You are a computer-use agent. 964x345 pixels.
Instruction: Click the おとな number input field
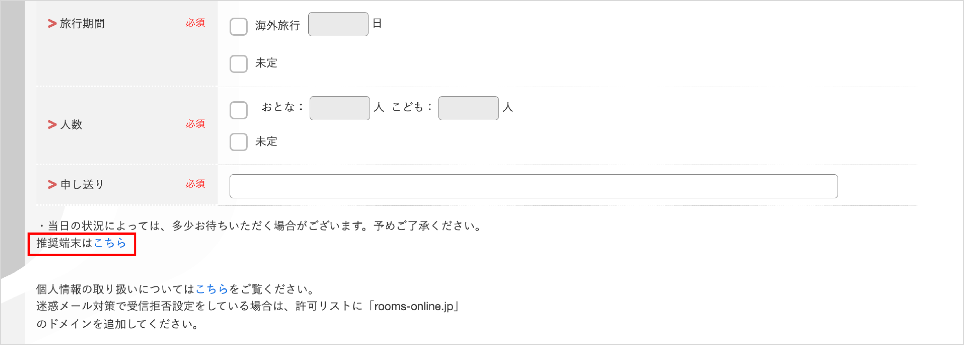point(339,108)
